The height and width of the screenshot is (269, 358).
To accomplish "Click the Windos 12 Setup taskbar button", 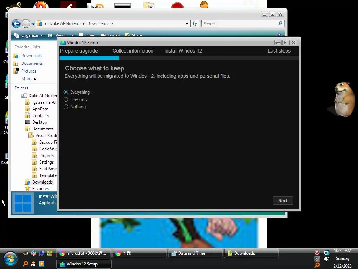I will click(x=84, y=264).
